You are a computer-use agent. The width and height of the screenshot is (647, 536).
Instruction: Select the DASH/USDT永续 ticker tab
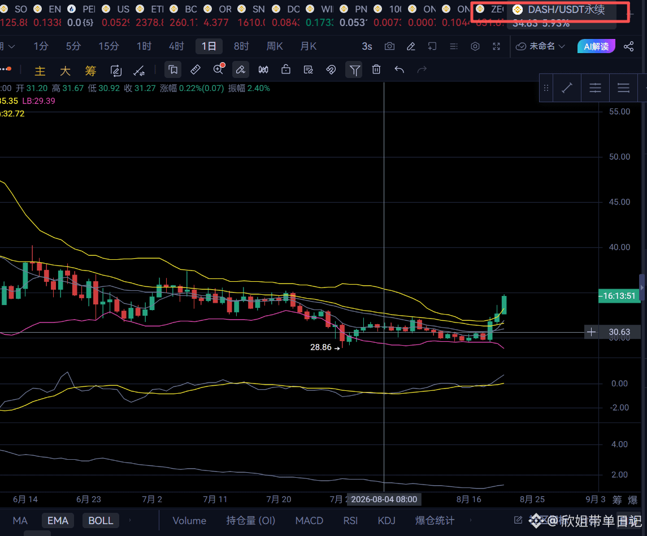click(x=561, y=10)
